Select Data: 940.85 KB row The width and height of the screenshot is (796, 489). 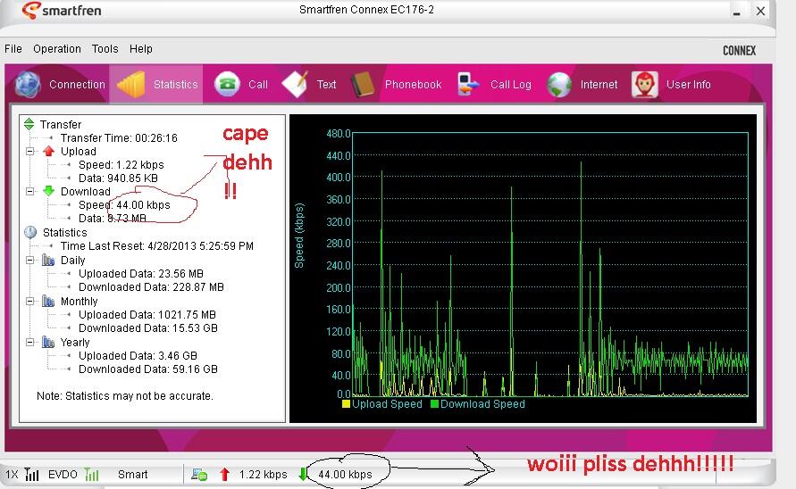(118, 178)
